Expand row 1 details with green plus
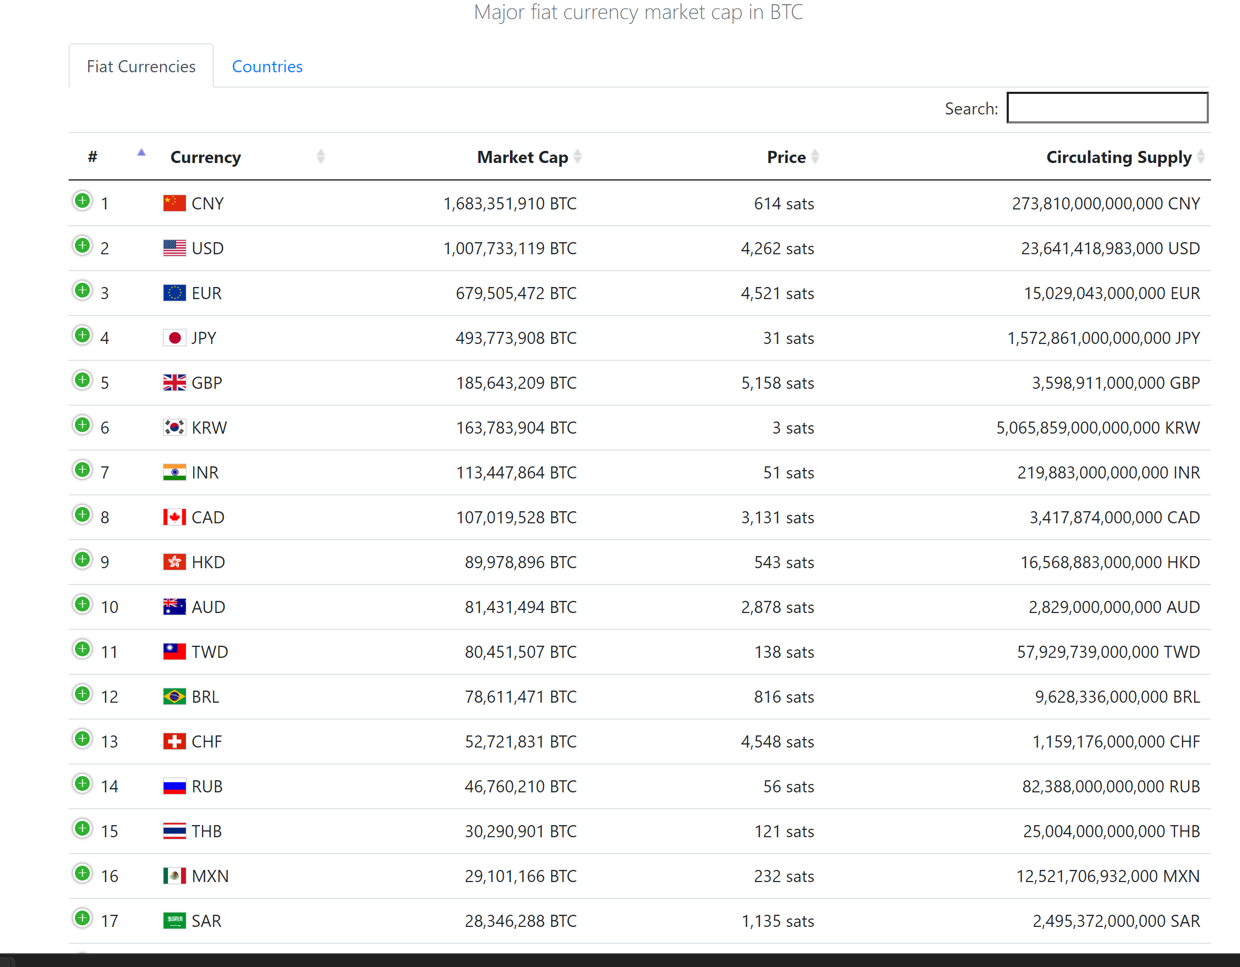 82,201
